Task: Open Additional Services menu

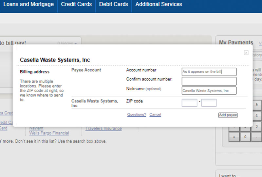Action: coord(159,4)
